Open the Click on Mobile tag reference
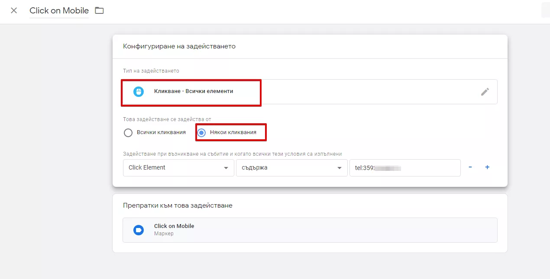 click(310, 230)
